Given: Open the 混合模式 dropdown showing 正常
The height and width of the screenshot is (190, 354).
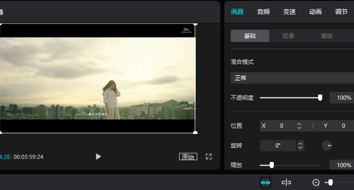Looking at the screenshot, I should tap(292, 78).
